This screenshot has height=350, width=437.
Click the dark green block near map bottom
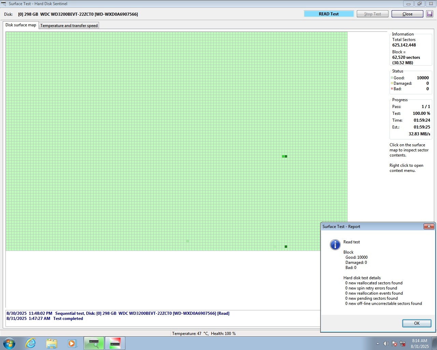click(286, 246)
